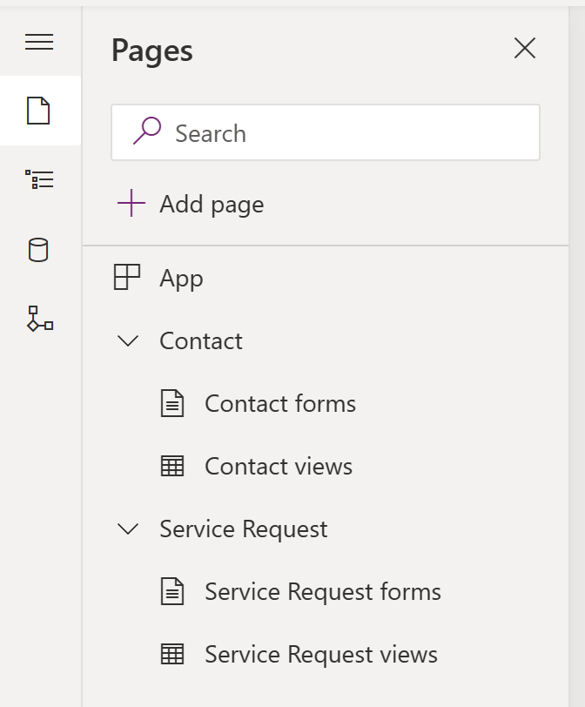Open the Automation flow icon
The width and height of the screenshot is (585, 707).
pos(40,319)
